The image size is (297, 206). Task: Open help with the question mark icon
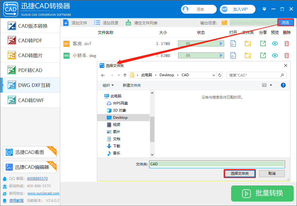point(283,85)
